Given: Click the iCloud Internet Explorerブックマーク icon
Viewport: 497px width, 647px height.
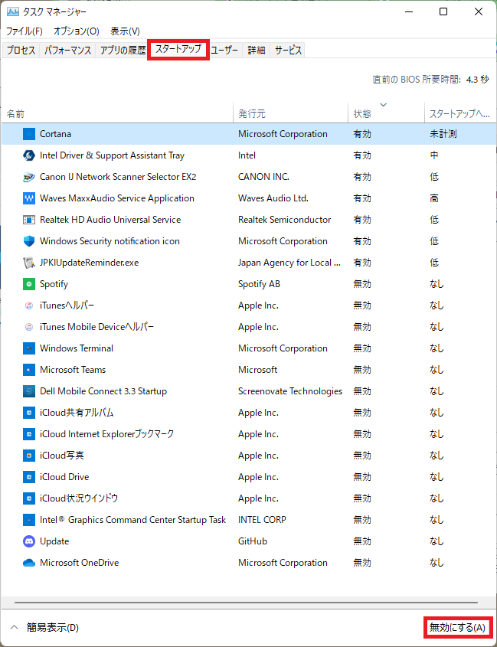Looking at the screenshot, I should point(29,434).
